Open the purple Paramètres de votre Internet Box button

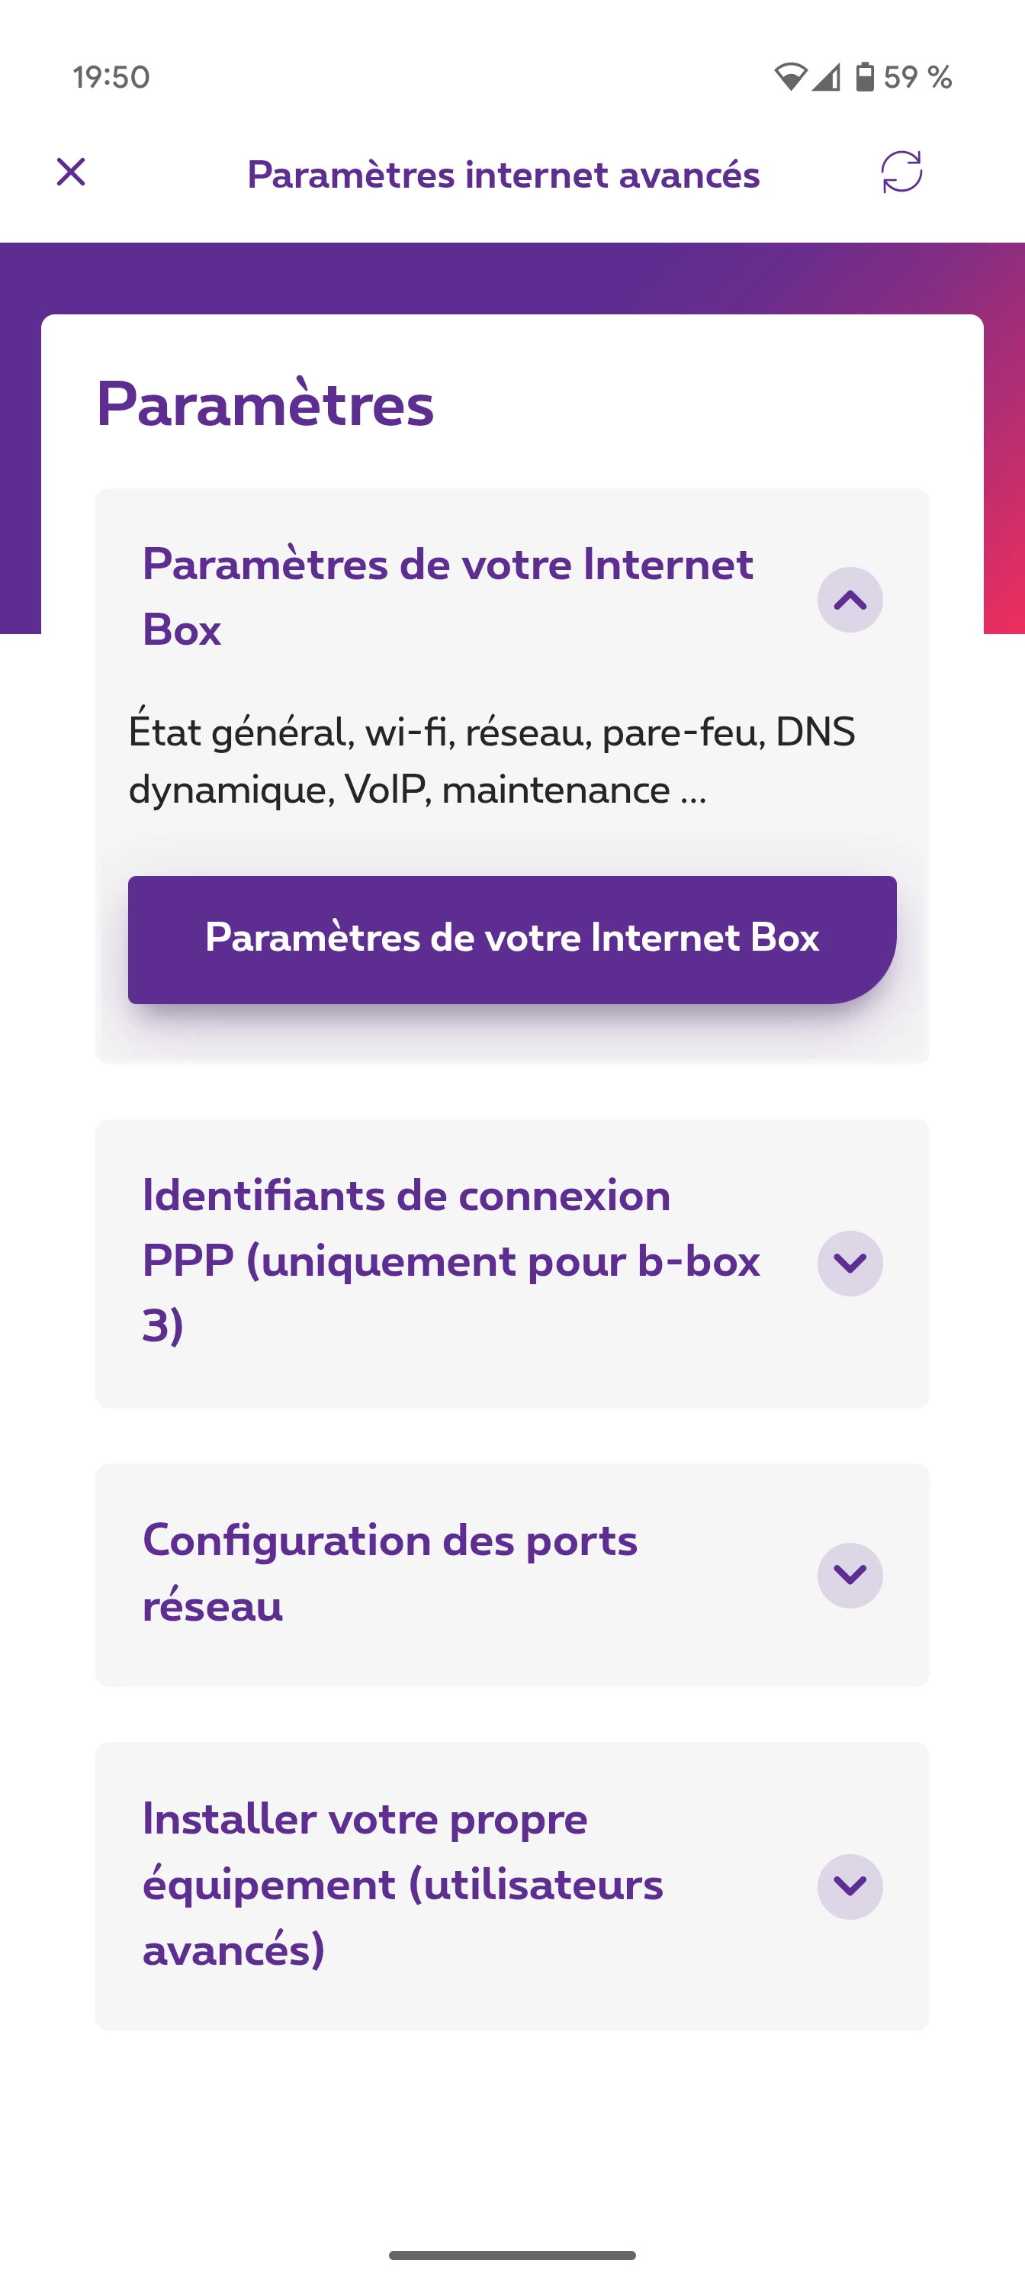(x=512, y=939)
